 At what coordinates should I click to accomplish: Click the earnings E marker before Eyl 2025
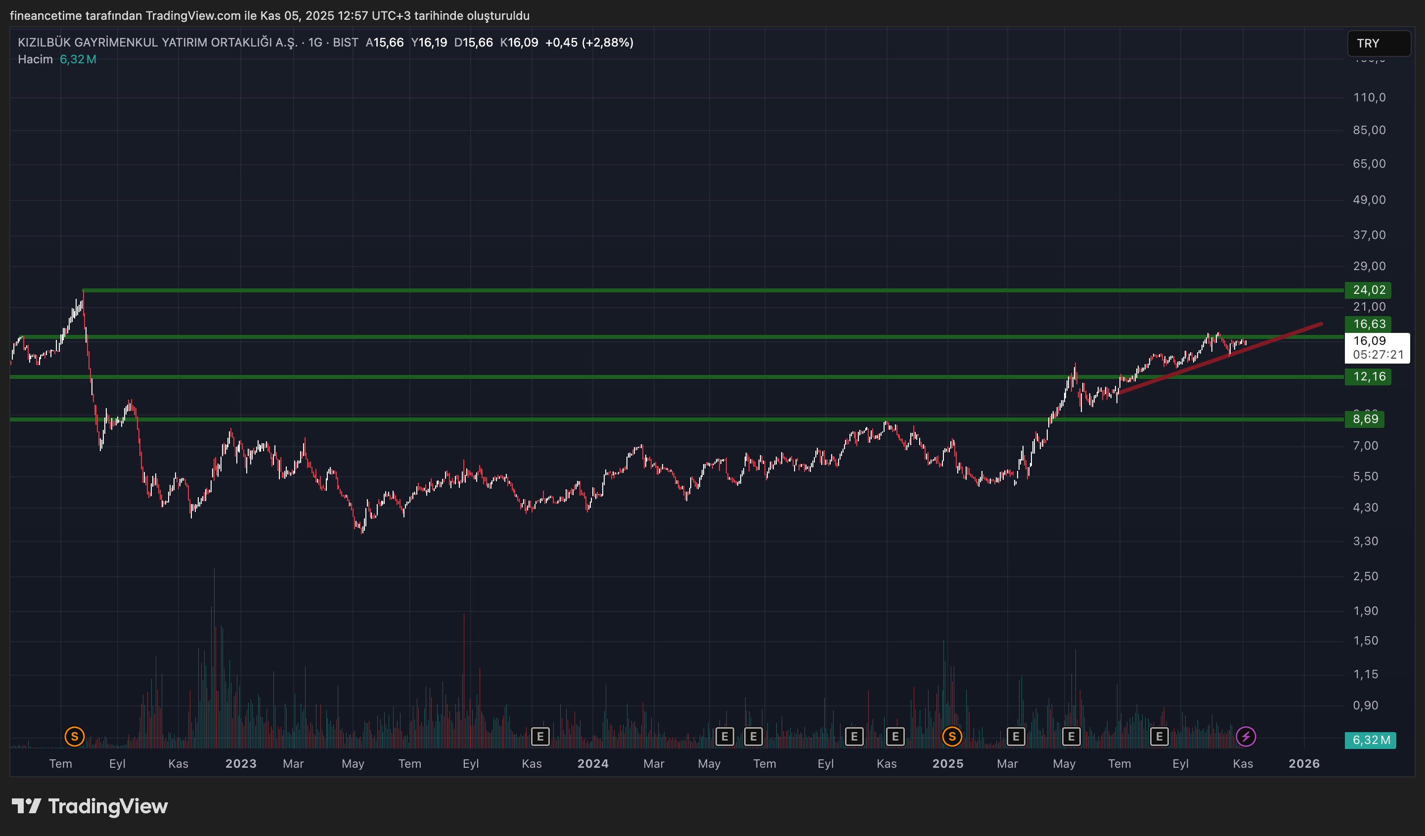(x=1159, y=737)
